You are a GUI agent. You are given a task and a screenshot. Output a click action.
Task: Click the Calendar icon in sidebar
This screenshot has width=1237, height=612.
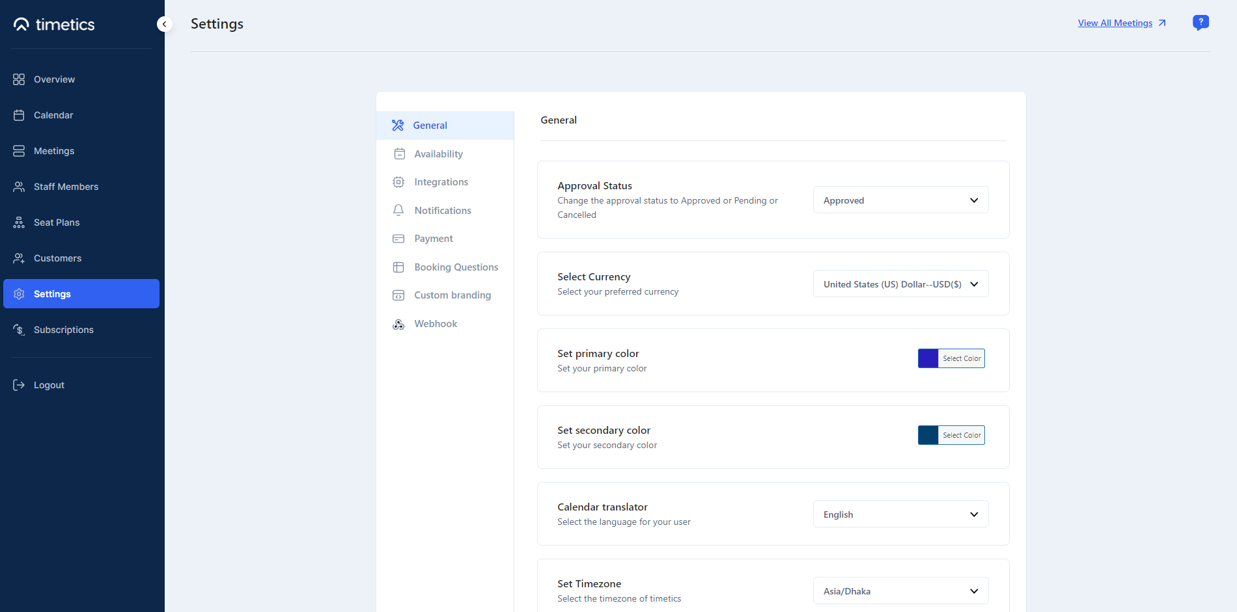[19, 115]
